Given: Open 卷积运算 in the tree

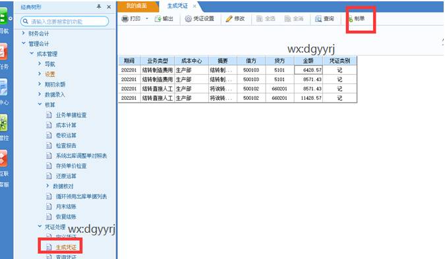Looking at the screenshot, I should [66, 135].
